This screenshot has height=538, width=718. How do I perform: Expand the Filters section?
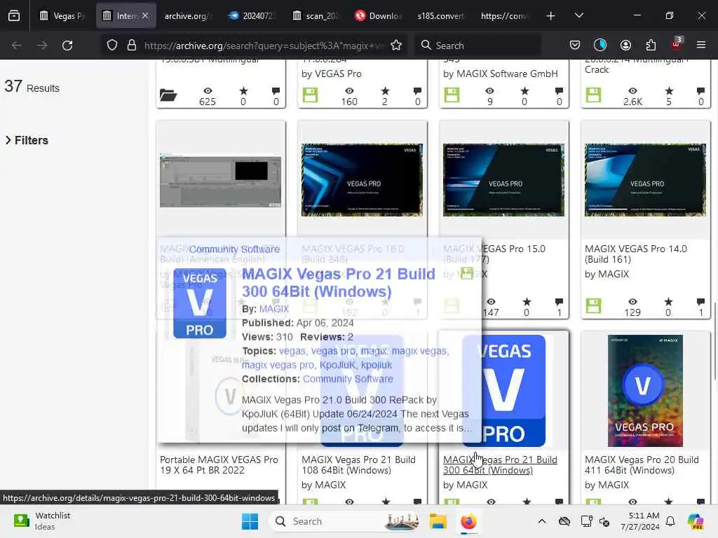point(27,140)
